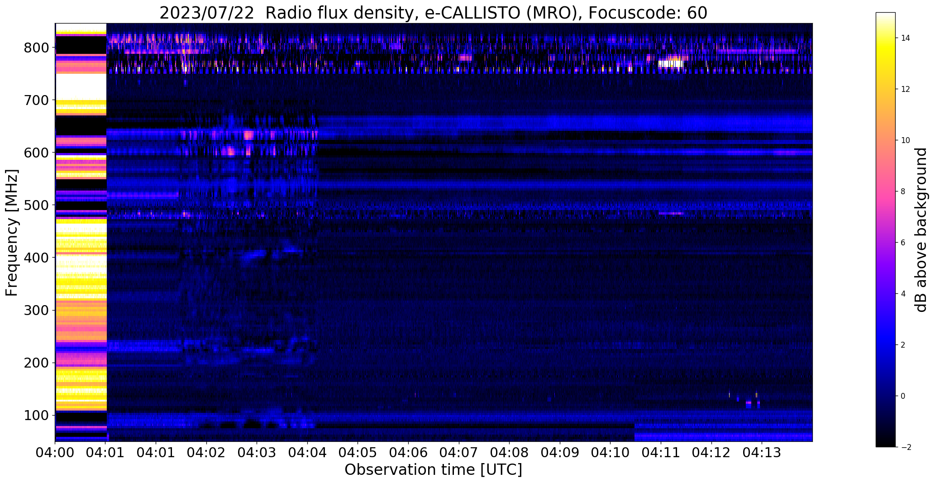935x483 pixels.
Task: Click the colorbar tick label 12
Action: click(906, 89)
